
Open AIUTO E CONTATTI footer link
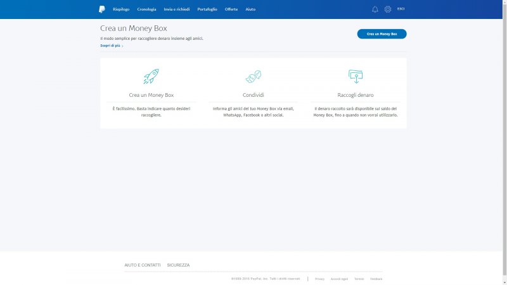coord(143,265)
